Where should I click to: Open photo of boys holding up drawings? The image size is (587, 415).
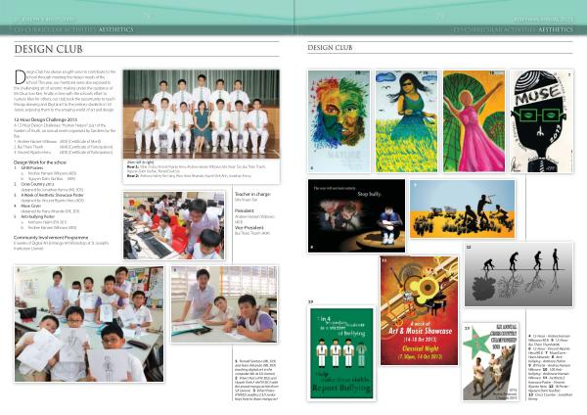(89, 324)
